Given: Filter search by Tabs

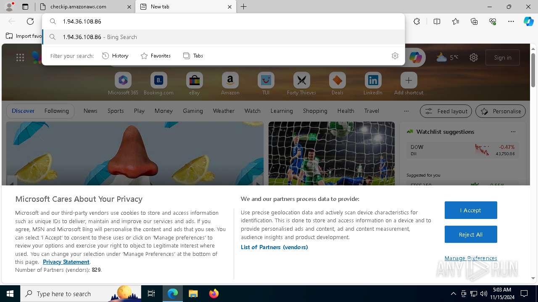Looking at the screenshot, I should coord(193,56).
